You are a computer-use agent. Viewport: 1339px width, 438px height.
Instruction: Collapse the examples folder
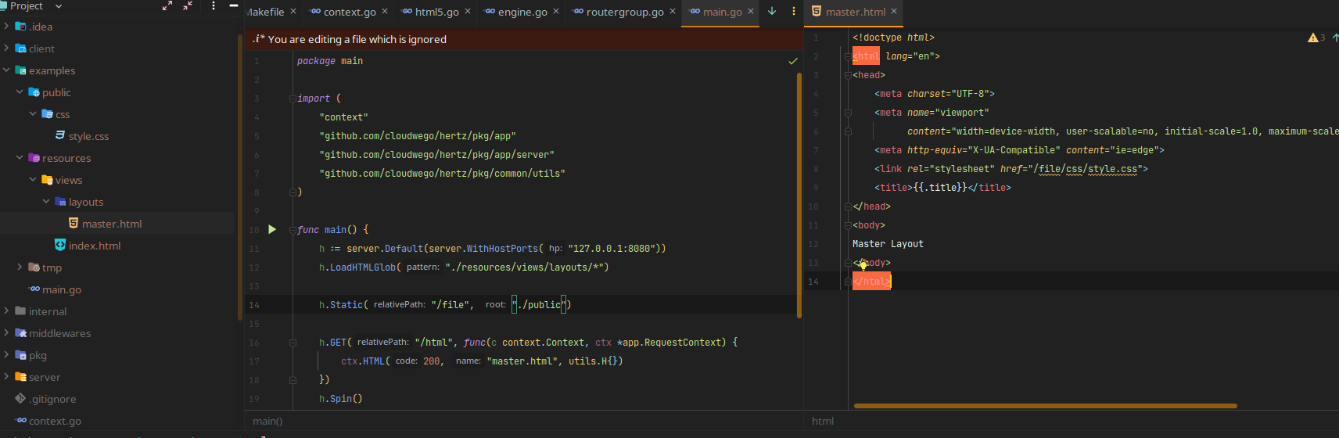tap(6, 70)
